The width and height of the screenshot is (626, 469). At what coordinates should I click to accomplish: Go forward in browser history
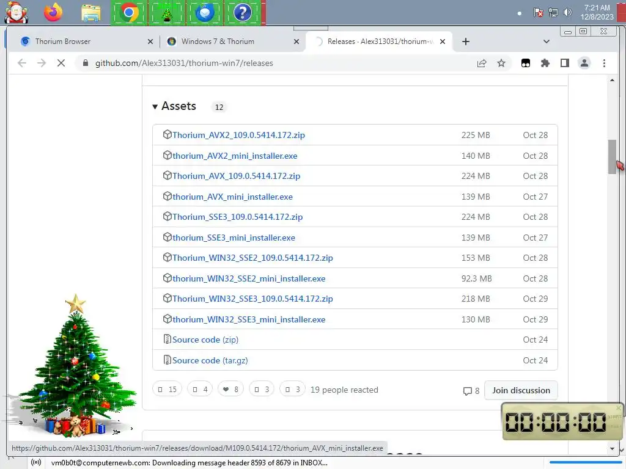point(42,63)
